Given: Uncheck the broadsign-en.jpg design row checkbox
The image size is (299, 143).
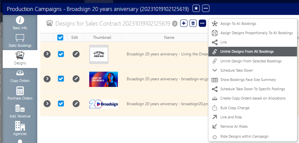Looking at the screenshot, I should [61, 79].
